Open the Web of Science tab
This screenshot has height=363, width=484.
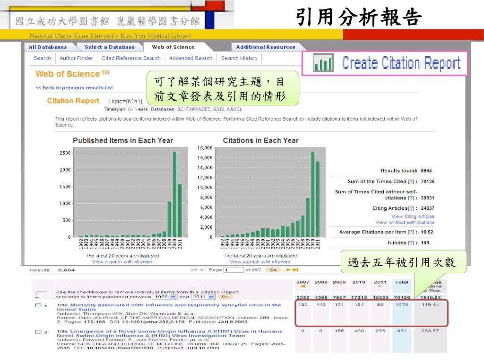(173, 47)
